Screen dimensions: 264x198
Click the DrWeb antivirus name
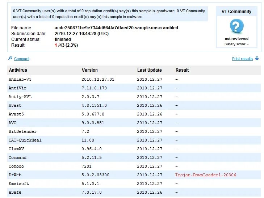(15, 175)
